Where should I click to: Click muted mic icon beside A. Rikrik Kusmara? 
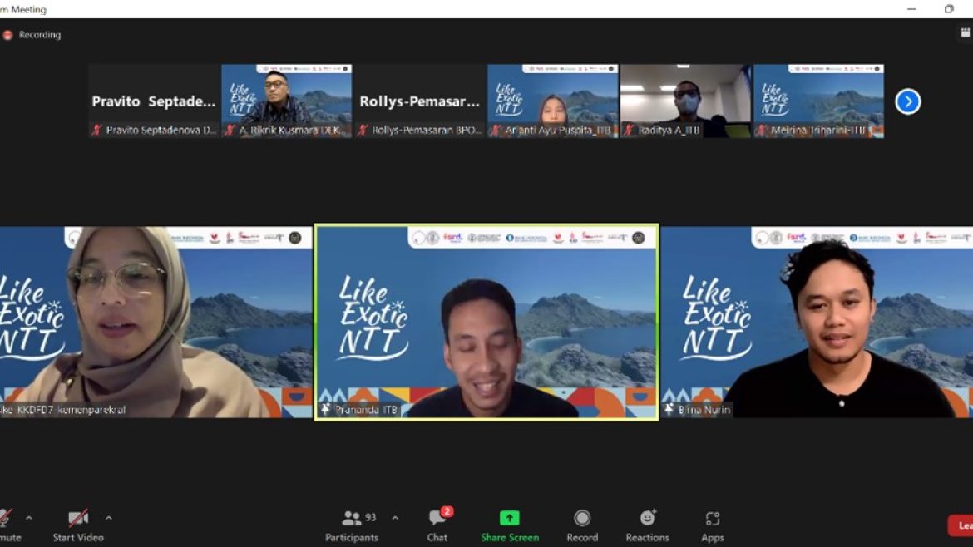pos(230,131)
